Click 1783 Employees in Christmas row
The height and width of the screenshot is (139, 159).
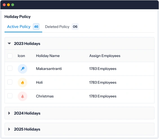click(x=103, y=96)
